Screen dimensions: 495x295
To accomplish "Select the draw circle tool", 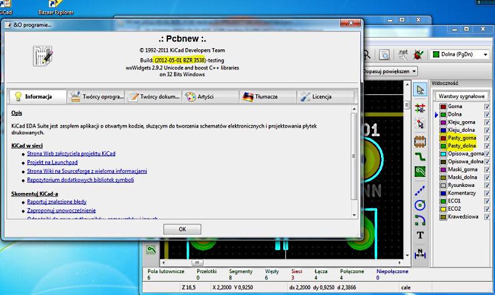I will click(420, 205).
